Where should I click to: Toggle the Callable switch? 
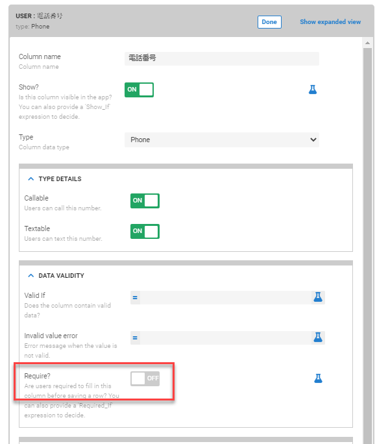coord(145,201)
